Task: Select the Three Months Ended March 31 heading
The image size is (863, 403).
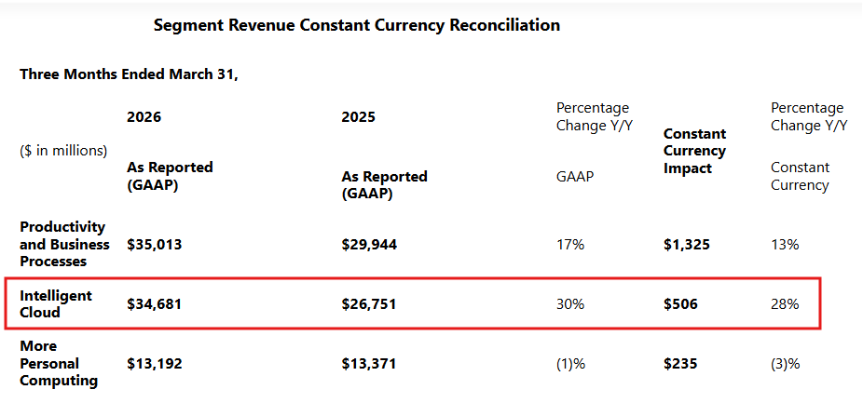Action: click(129, 74)
